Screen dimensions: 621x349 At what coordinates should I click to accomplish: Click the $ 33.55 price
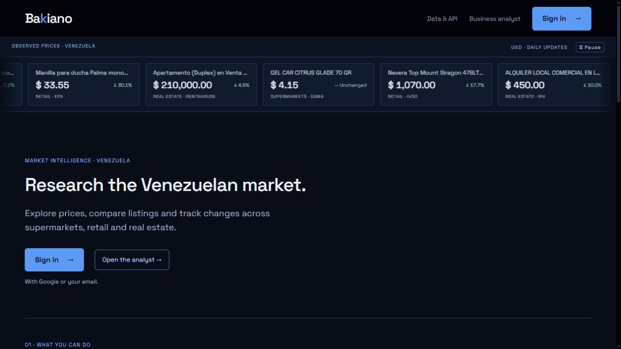52,85
